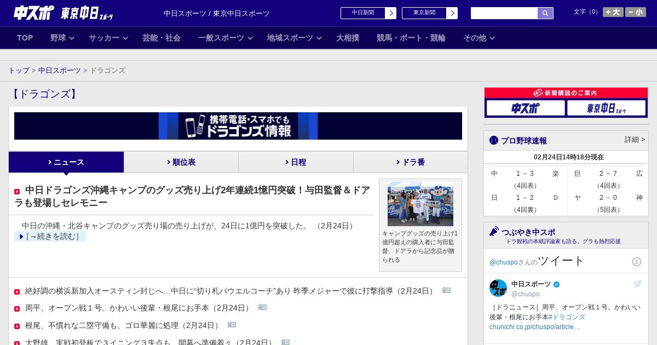
Task: Click #ドラゴンズ hashtag in tweet
Action: [567, 317]
